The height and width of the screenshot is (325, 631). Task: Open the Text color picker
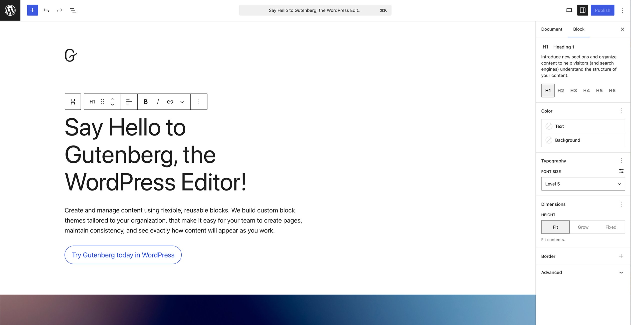(583, 126)
